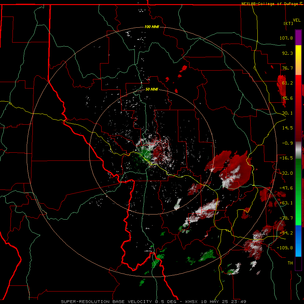This screenshot has width=304, height=304.
Task: Click the [KT] units label
Action: pyautogui.click(x=288, y=23)
